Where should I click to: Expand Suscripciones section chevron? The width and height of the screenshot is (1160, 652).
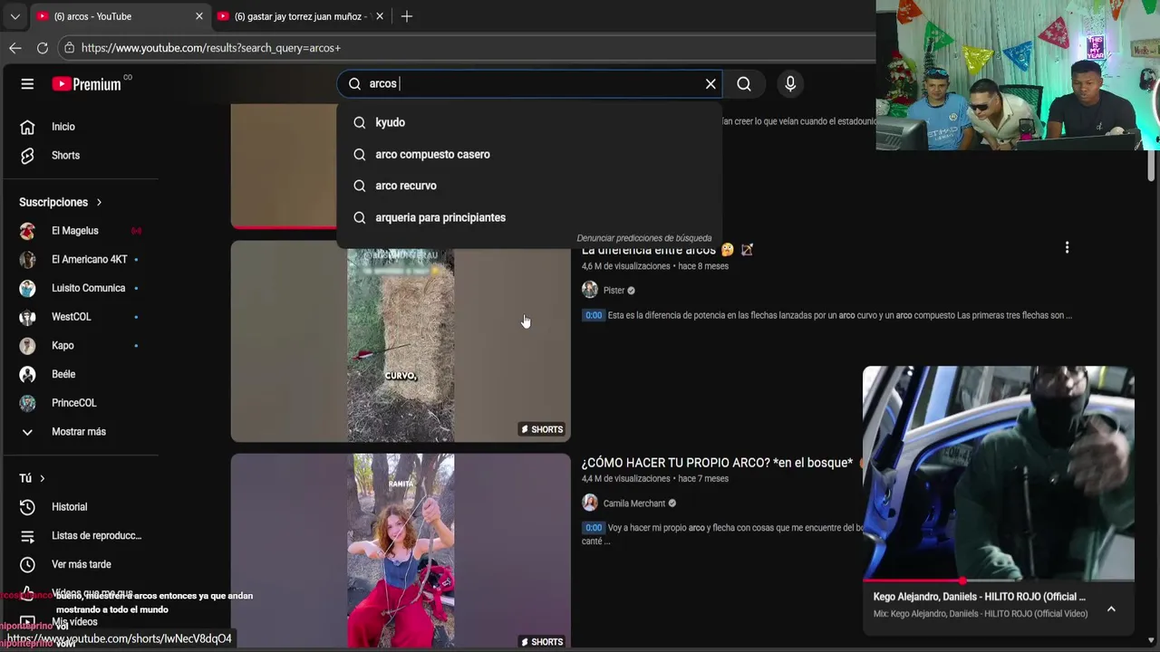(x=99, y=202)
